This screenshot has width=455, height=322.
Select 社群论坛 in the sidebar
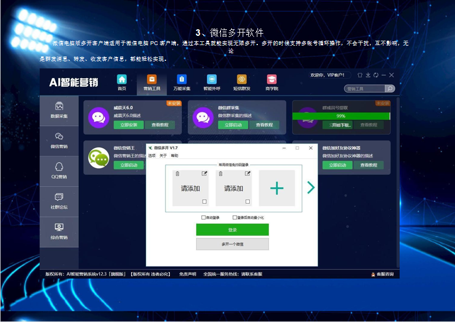(x=59, y=201)
